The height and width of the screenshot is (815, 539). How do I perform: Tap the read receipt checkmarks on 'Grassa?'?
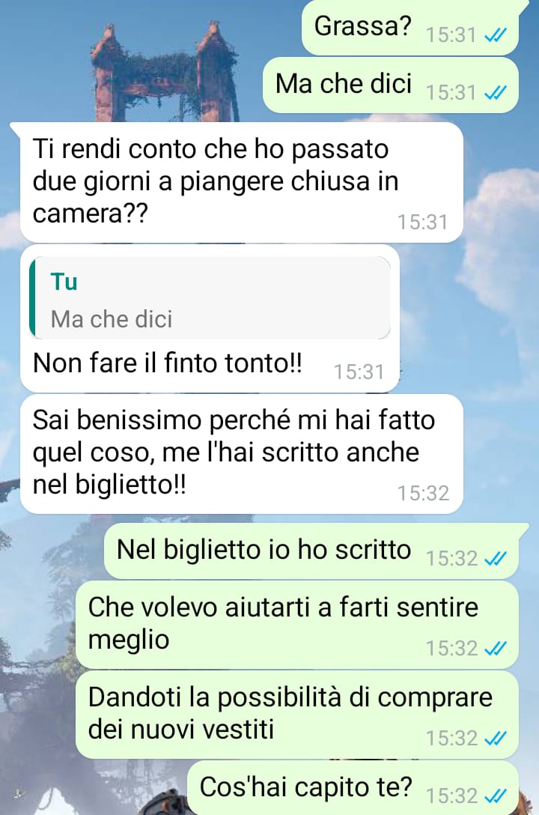tap(495, 35)
